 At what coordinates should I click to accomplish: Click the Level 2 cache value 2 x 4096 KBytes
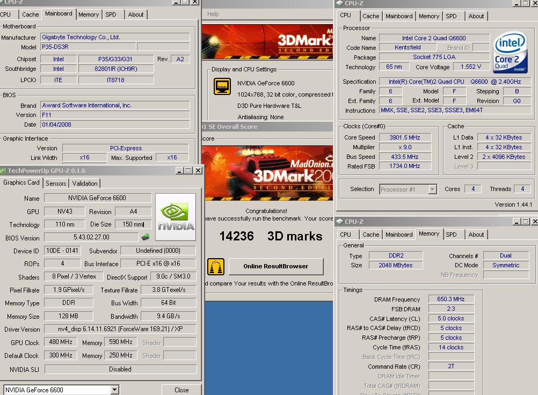[504, 157]
